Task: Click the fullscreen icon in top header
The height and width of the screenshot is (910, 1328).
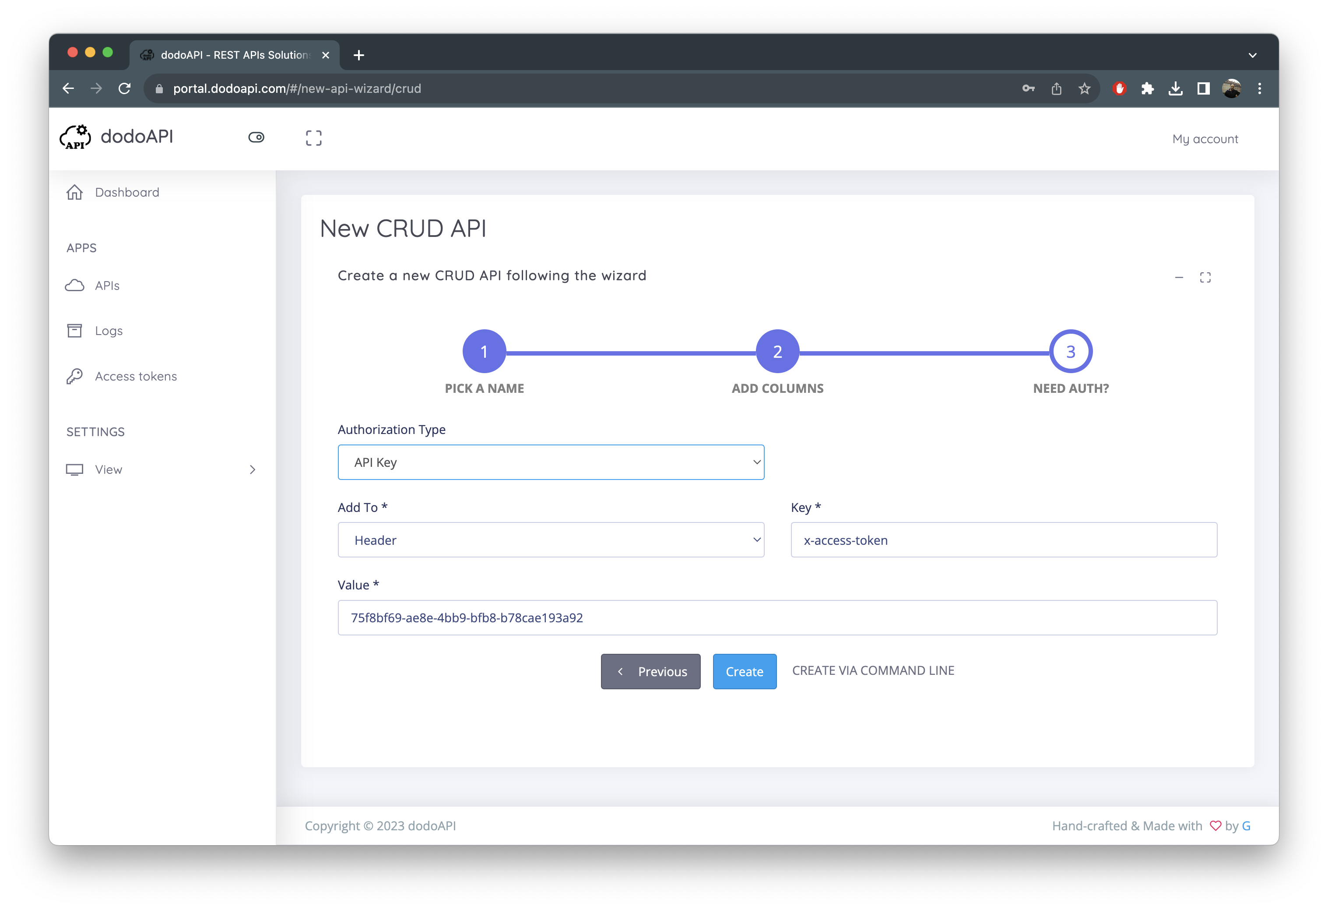Action: pos(314,138)
